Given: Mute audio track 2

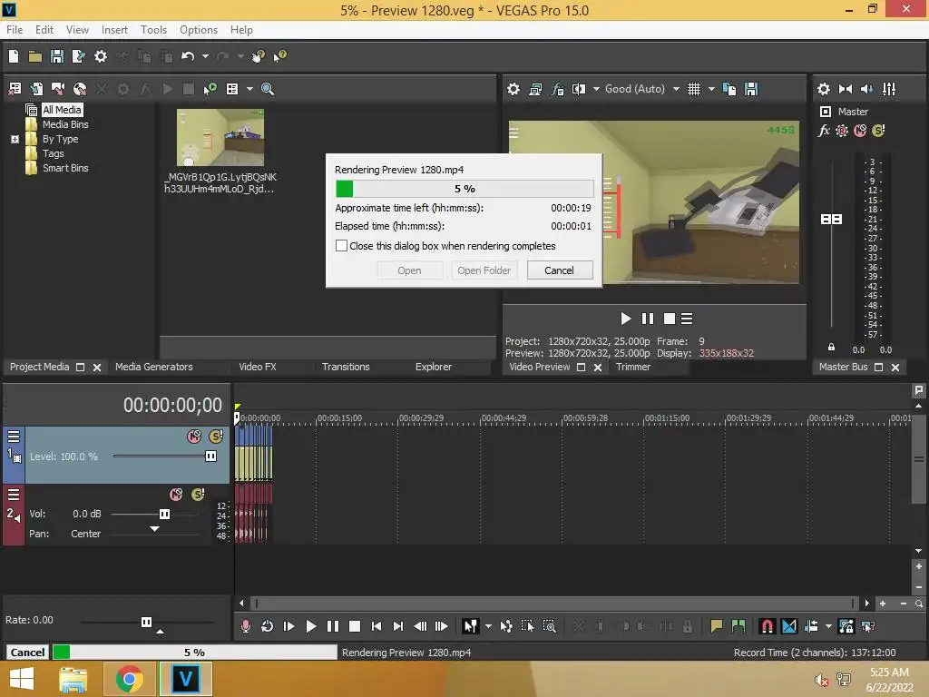Looking at the screenshot, I should (176, 495).
